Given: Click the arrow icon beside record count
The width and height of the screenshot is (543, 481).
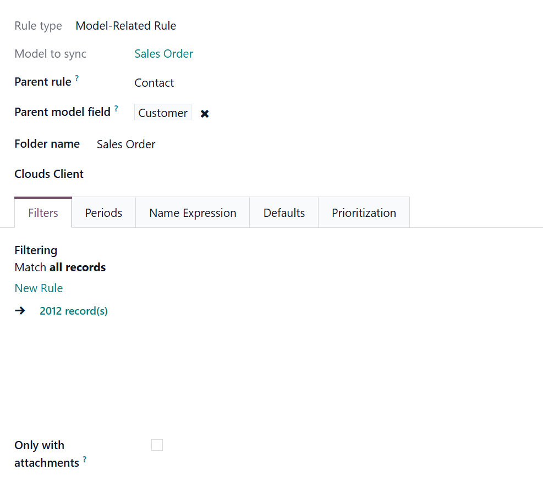Looking at the screenshot, I should click(20, 311).
